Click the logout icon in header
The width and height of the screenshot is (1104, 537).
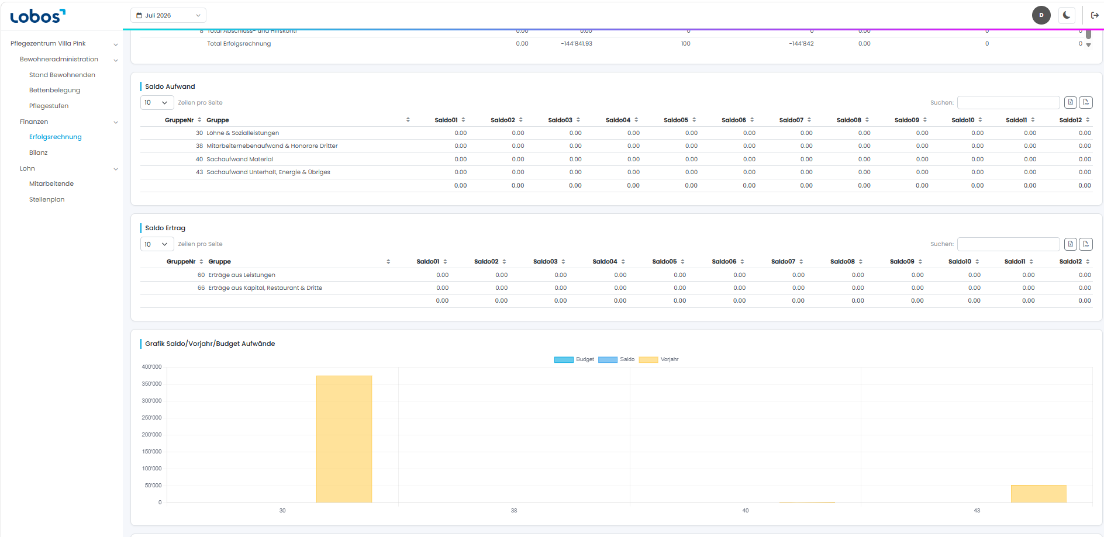coord(1095,15)
